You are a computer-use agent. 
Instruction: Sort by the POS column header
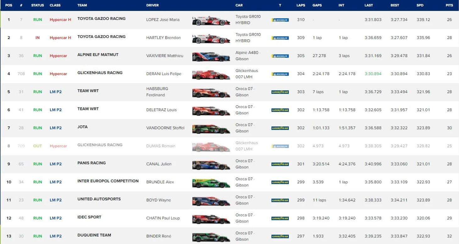8,5
